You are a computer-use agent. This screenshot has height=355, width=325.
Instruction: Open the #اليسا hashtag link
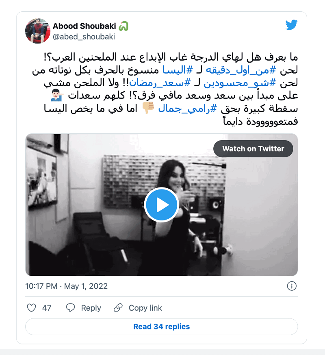178,70
